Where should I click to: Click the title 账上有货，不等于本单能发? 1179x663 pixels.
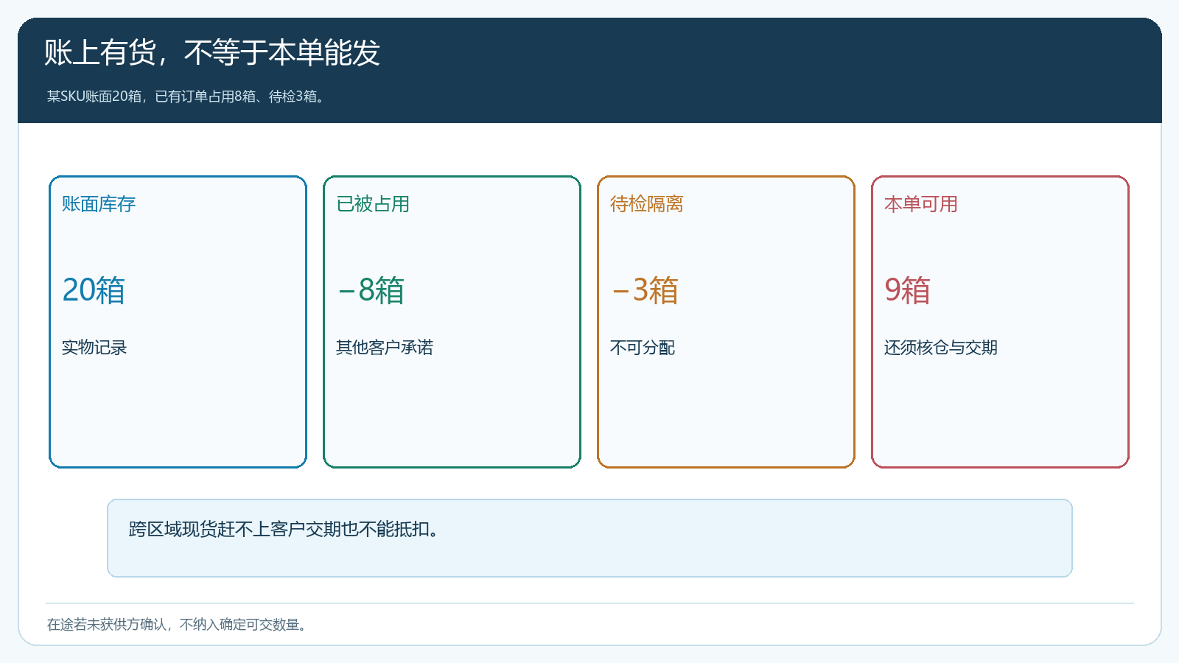(212, 53)
